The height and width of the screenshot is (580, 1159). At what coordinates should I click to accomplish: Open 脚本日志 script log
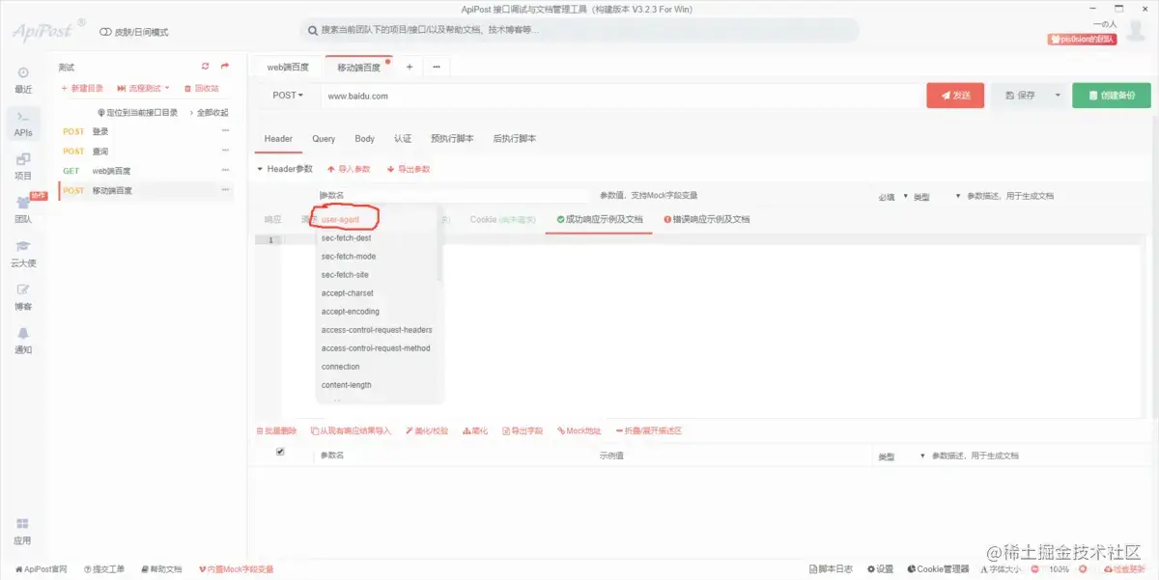[830, 569]
